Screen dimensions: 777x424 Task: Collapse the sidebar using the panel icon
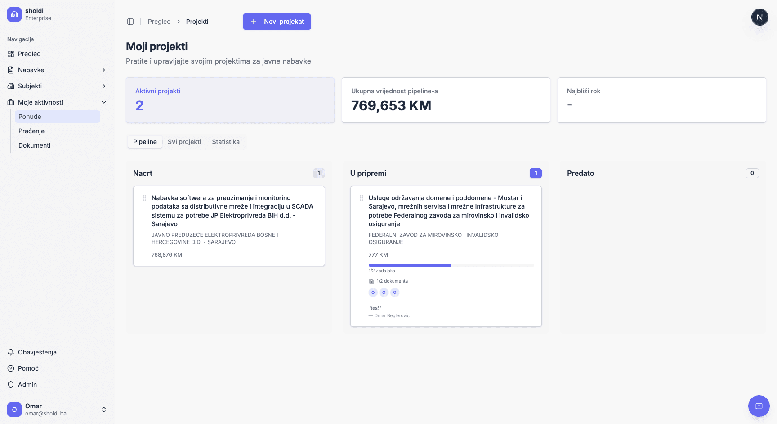130,21
